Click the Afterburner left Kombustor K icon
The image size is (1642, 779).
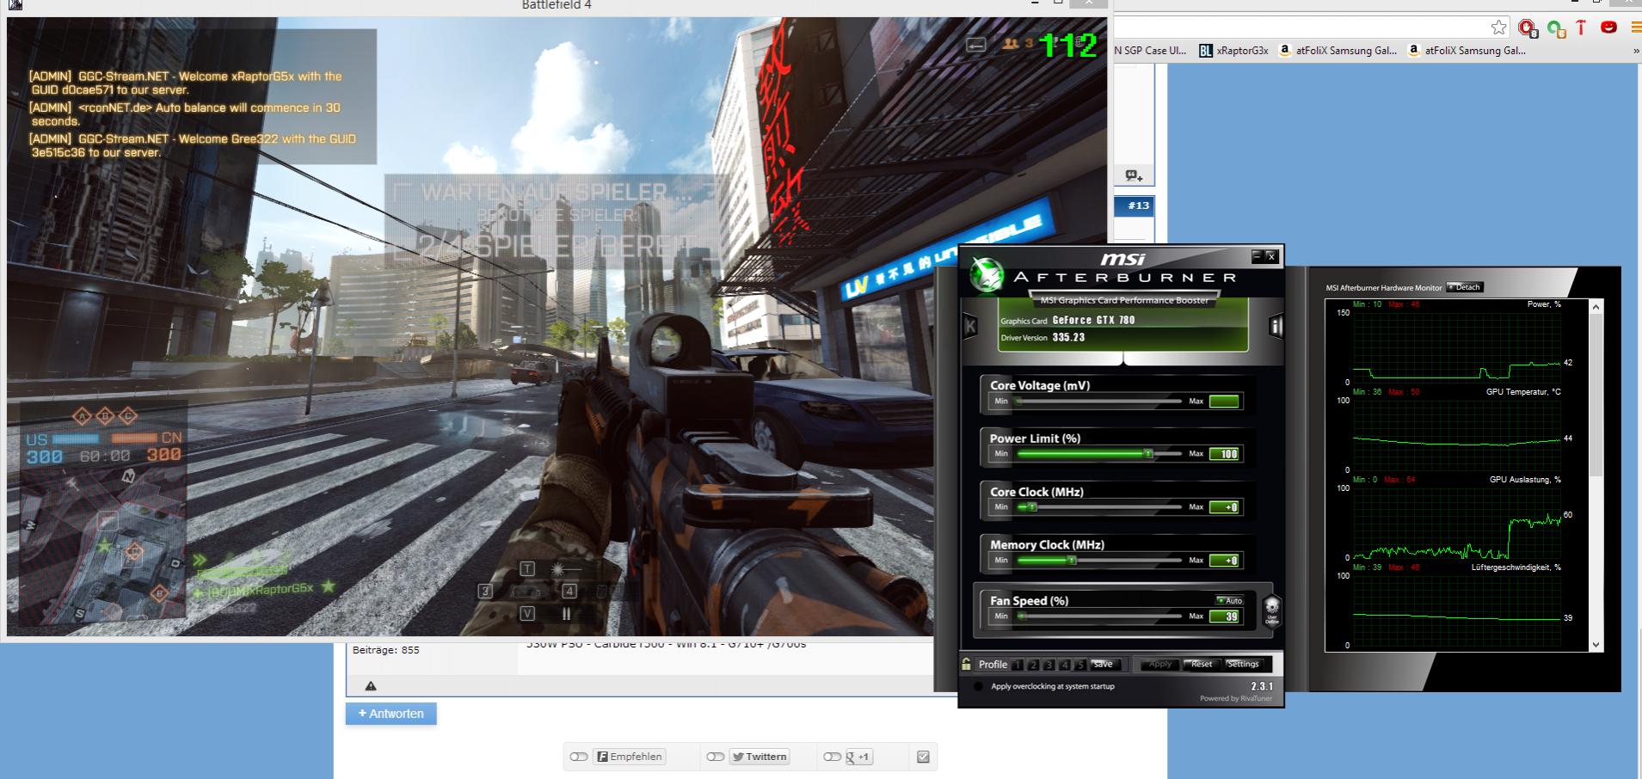click(x=970, y=326)
